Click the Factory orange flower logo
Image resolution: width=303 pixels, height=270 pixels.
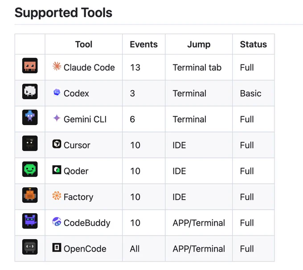[57, 196]
